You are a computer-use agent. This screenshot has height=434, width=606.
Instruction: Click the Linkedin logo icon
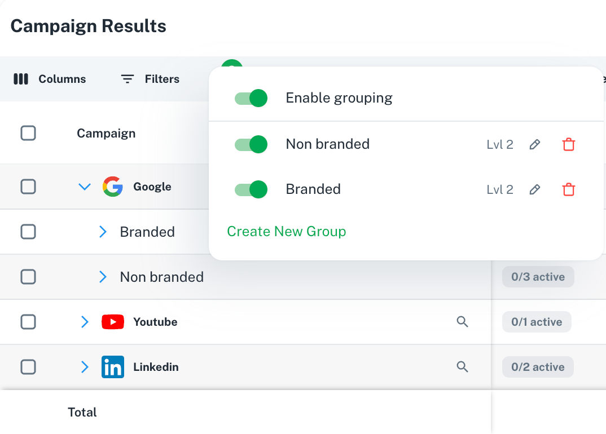click(113, 367)
